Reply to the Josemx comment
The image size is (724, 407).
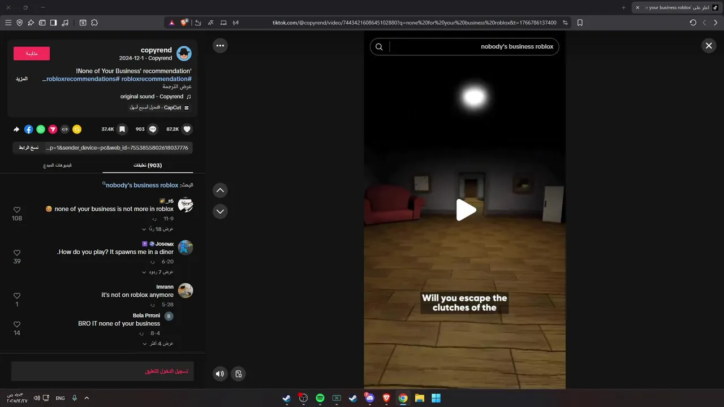[x=152, y=262]
